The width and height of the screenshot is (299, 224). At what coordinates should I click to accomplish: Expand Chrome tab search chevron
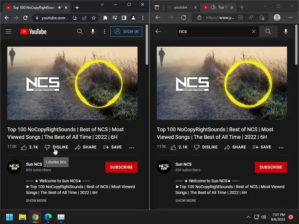click(102, 4)
